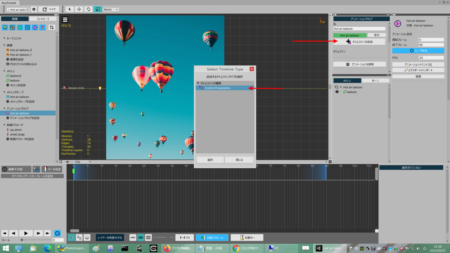Switch to the メッシュ tab
The width and height of the screenshot is (450, 253).
pos(347,81)
